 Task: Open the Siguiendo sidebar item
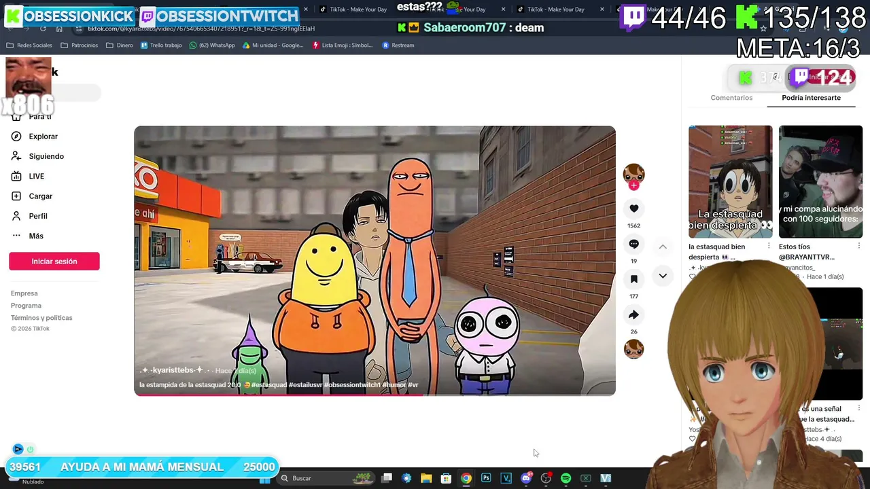click(46, 156)
